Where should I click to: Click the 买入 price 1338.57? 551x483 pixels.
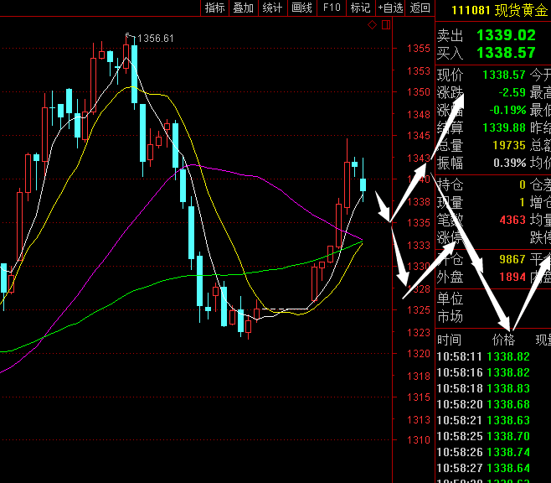tap(506, 53)
